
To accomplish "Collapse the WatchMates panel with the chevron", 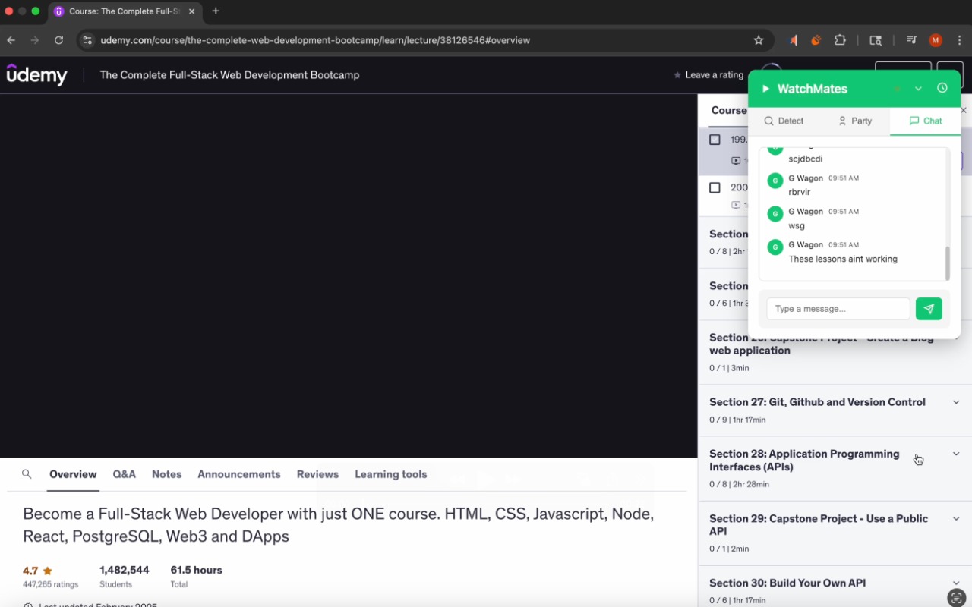I will coord(918,88).
